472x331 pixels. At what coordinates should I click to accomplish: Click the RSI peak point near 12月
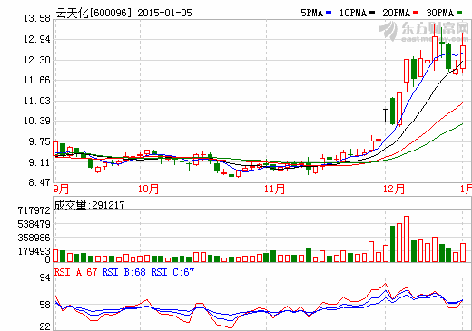[386, 284]
